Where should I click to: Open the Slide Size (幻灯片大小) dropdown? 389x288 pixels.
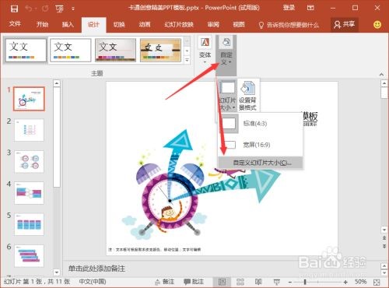pyautogui.click(x=227, y=96)
